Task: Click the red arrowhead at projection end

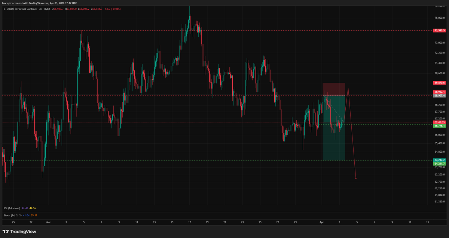Action: [x=356, y=178]
